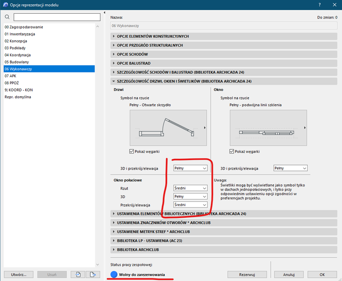Image resolution: width=342 pixels, height=281 pixels.
Task: Click the search magnifier icon
Action: pyautogui.click(x=7, y=17)
